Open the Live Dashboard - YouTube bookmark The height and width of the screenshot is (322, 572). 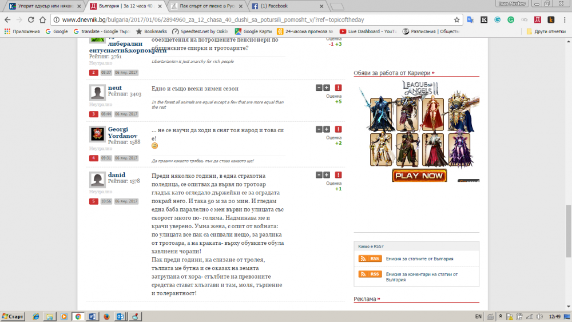pos(368,31)
